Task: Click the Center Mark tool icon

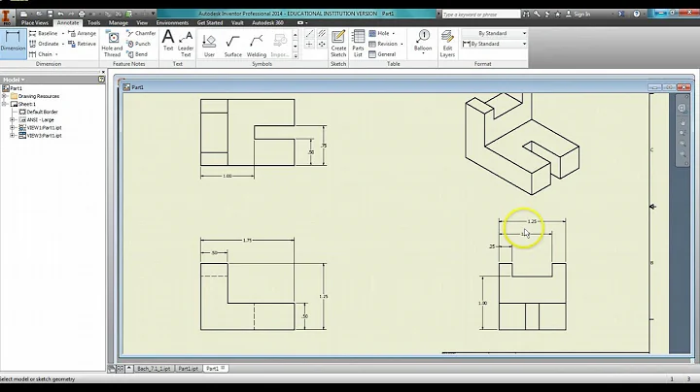Action: pos(309,44)
